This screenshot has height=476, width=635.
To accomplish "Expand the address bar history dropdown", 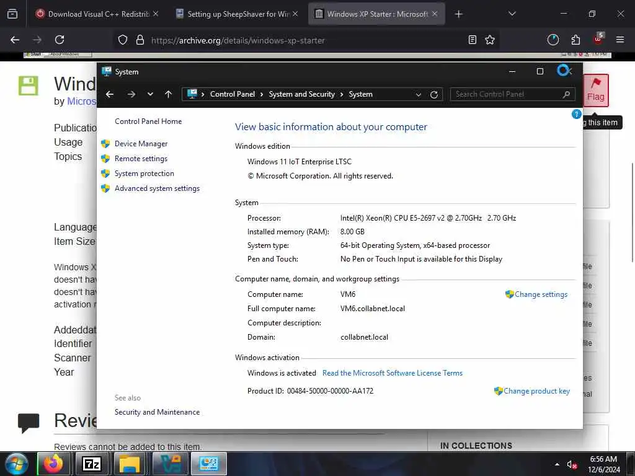I will (x=419, y=95).
